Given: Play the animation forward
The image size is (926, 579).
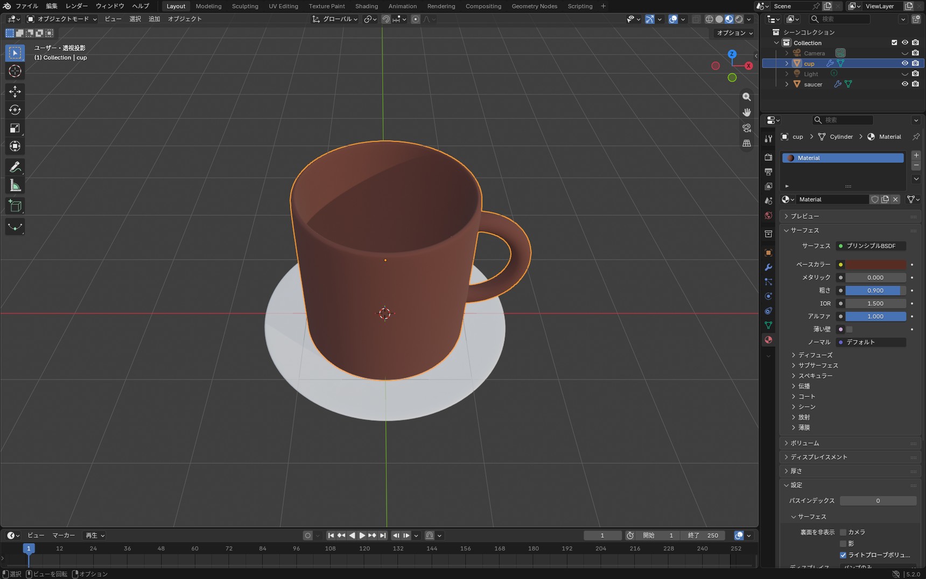Looking at the screenshot, I should click(x=362, y=535).
